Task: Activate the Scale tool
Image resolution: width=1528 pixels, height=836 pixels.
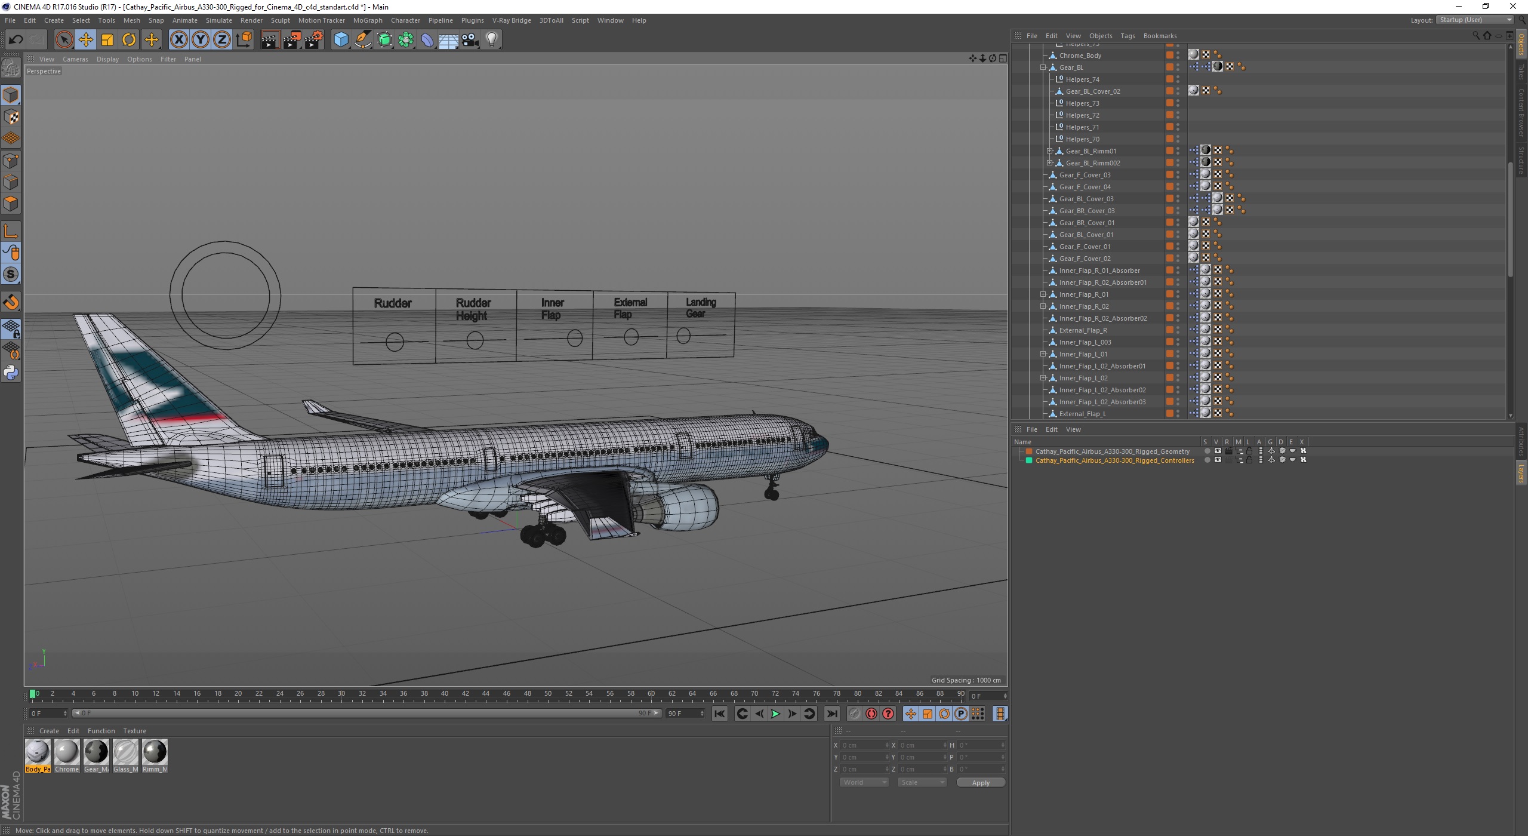Action: click(107, 40)
